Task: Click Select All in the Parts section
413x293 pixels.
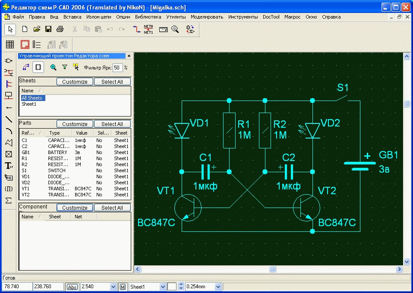Action: pos(112,124)
